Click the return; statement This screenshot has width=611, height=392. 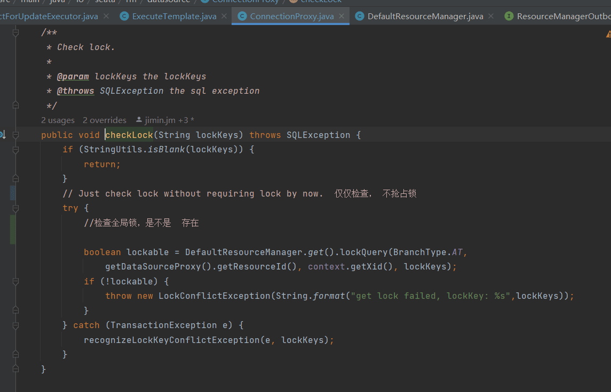[102, 164]
